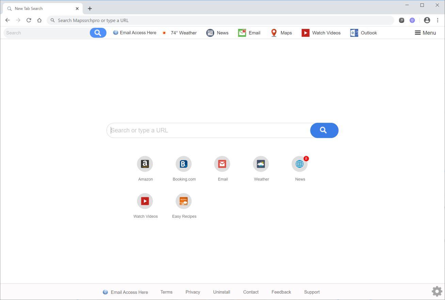Open Chrome's three-dot customization menu
The image size is (445, 300).
(438, 20)
